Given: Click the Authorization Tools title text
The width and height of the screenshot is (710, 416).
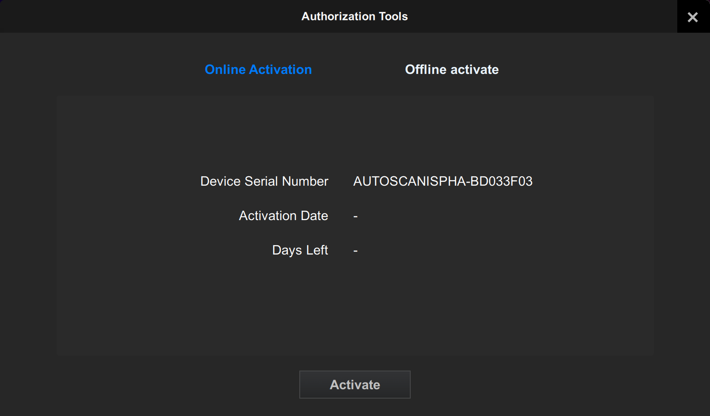Looking at the screenshot, I should 354,17.
